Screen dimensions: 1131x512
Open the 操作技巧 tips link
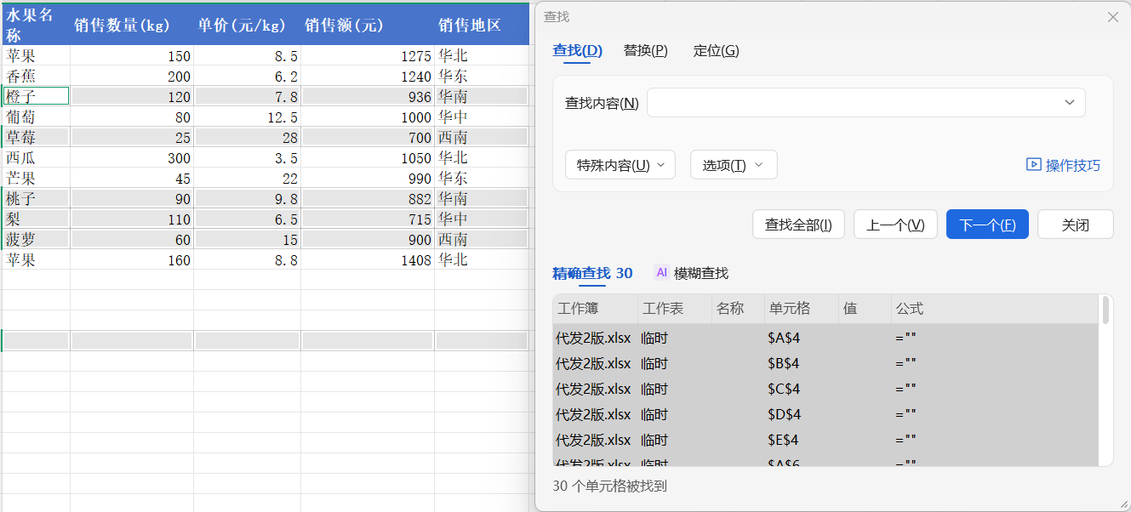1064,165
